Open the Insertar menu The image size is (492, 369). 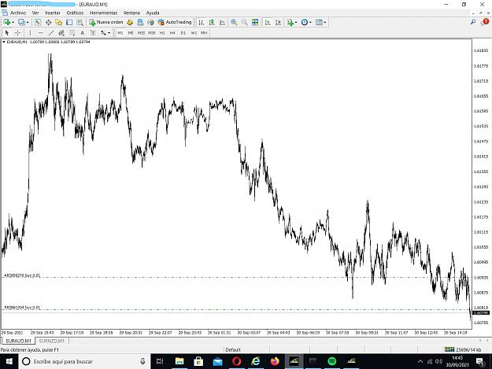click(53, 13)
